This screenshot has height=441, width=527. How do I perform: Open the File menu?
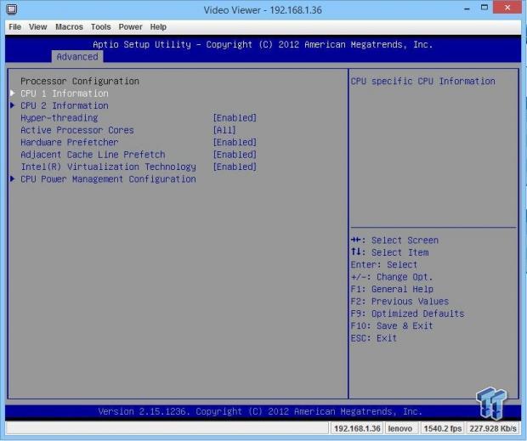pos(14,27)
